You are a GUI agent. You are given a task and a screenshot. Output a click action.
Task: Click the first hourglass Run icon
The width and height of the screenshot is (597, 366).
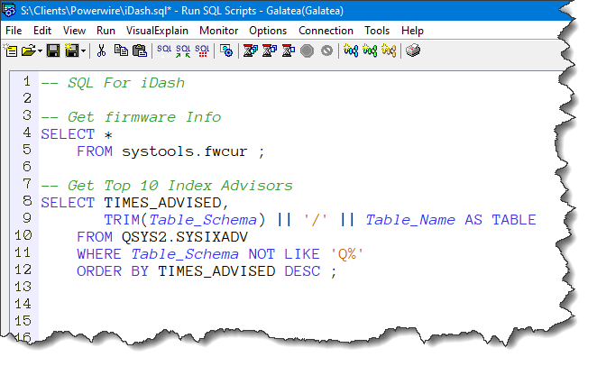click(250, 50)
